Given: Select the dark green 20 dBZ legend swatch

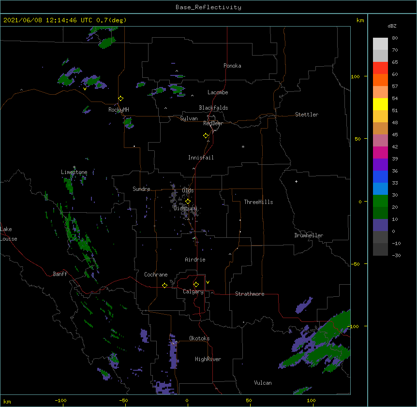Looking at the screenshot, I should 380,213.
